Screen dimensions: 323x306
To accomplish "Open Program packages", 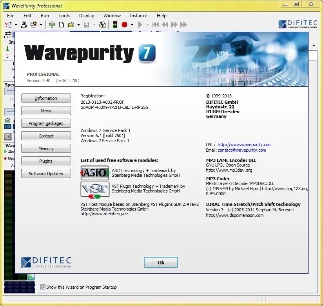I will point(46,123).
